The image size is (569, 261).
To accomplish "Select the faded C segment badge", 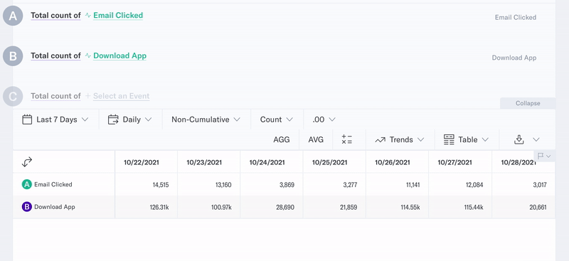I will tap(13, 97).
